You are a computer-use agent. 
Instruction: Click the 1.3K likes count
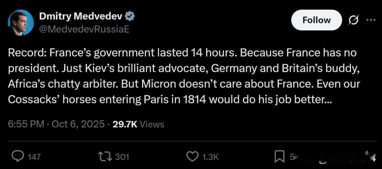pos(210,157)
